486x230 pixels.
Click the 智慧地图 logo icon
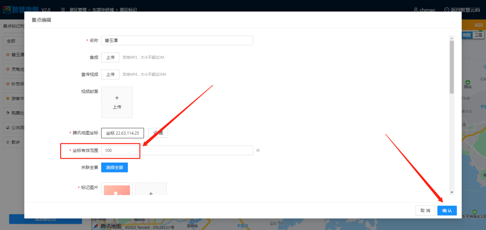[x=7, y=10]
